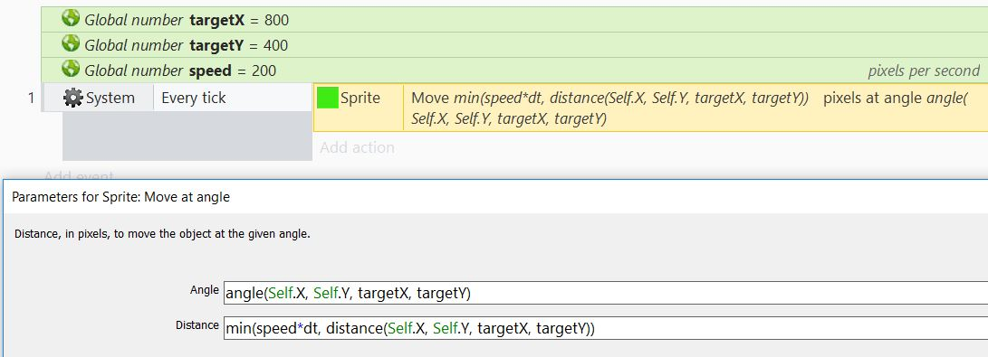Select the targetX = 800 global variable row
The height and width of the screenshot is (357, 988).
coord(514,20)
